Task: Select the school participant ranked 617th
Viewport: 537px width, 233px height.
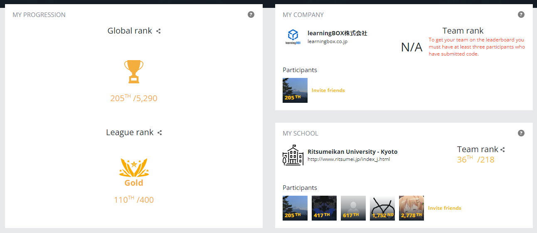Action: point(353,208)
